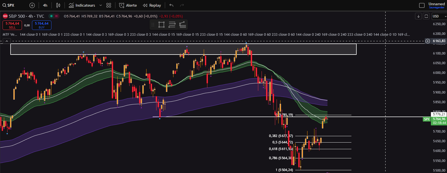This screenshot has height=173, width=447.
Task: Toggle the auto-fit scale icon beside USD
Action: point(426,16)
